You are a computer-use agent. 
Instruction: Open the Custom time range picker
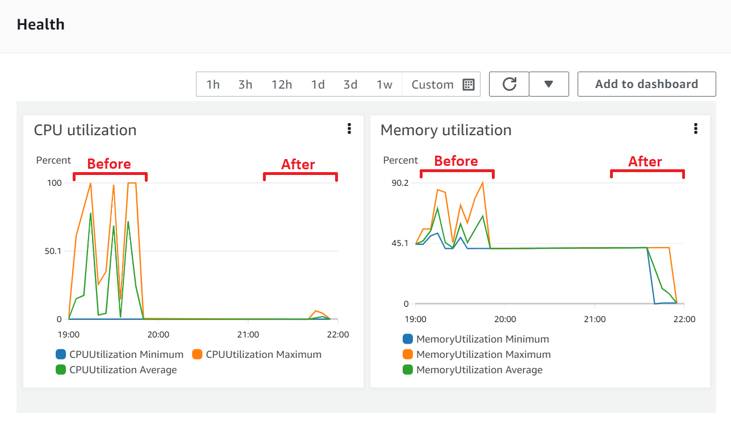[432, 84]
